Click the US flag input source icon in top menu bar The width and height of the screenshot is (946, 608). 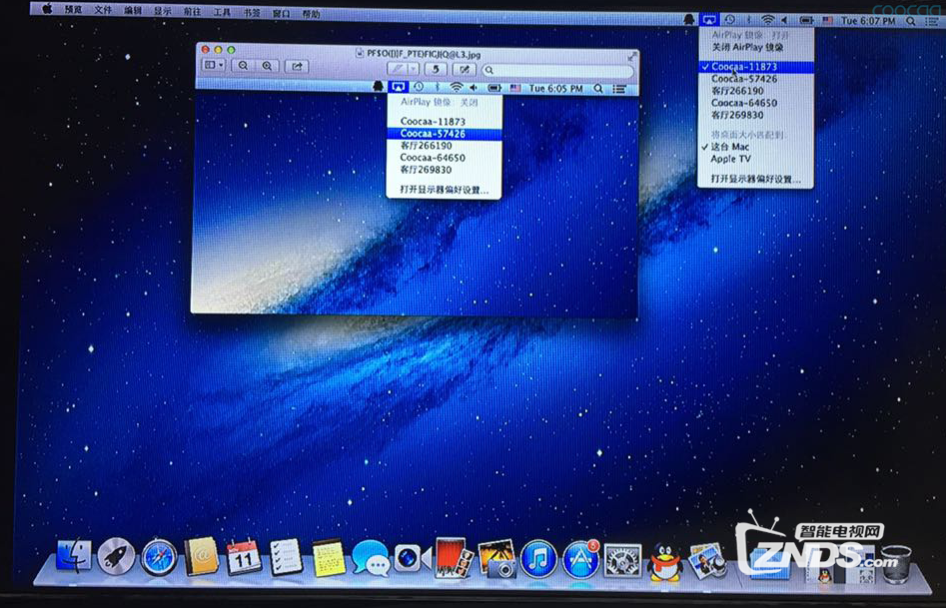[x=827, y=21]
